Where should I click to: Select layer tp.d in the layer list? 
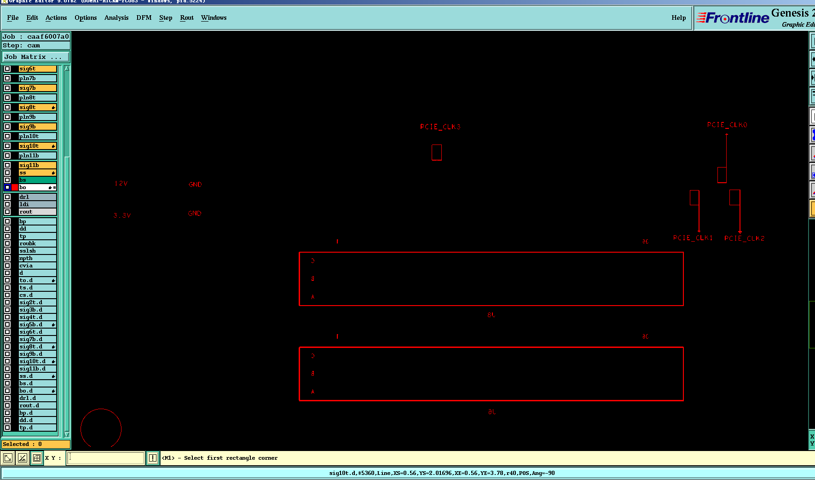[x=37, y=428]
